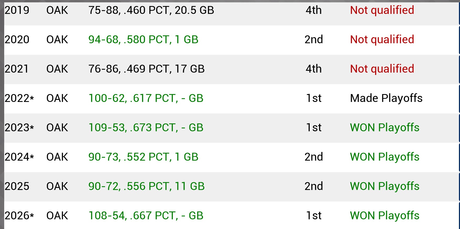The width and height of the screenshot is (460, 229).
Task: Click the OAK team in the 2025 row
Action: coord(57,187)
